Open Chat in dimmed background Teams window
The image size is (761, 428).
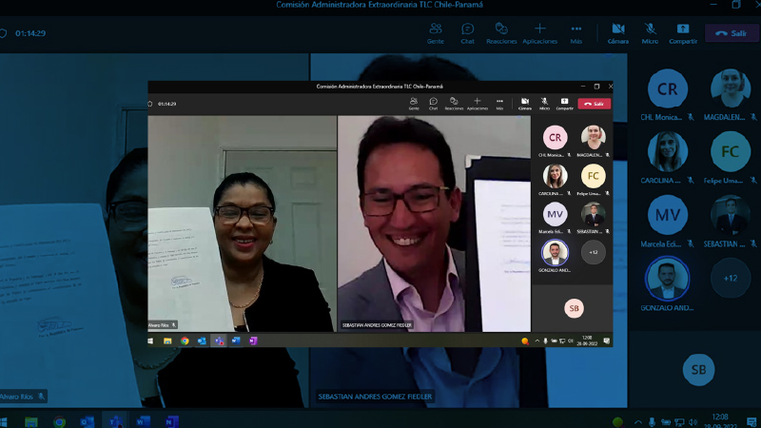pos(467,33)
